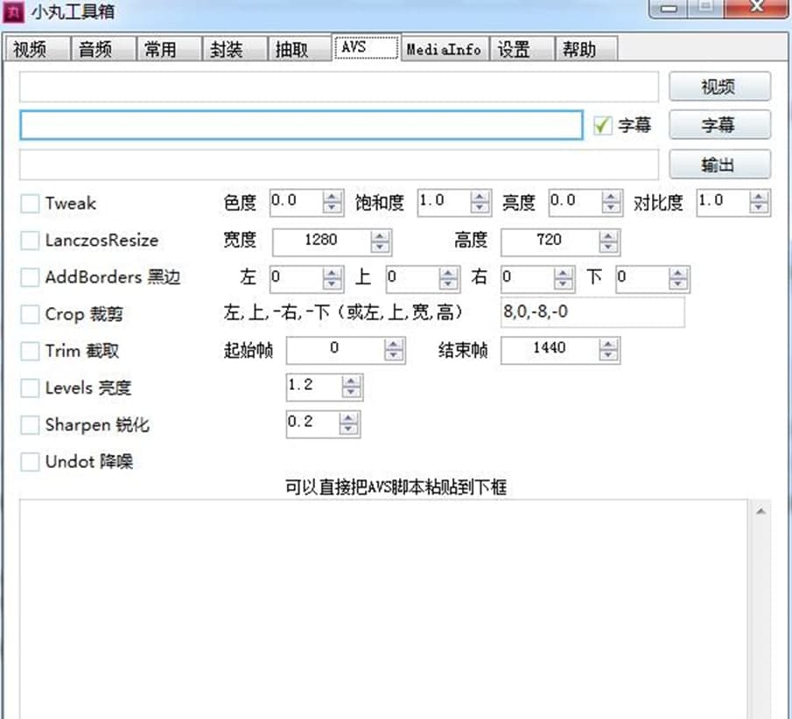Toggle the 字幕 checkbox next to subtitle field

(605, 125)
